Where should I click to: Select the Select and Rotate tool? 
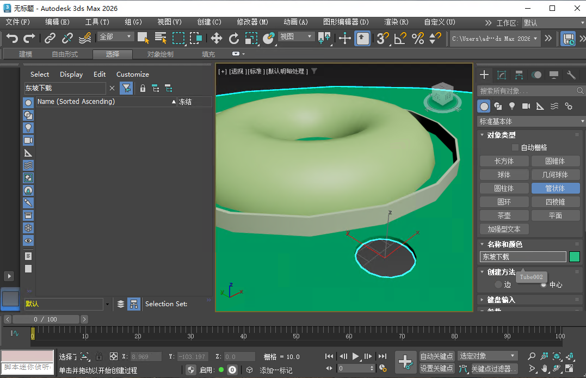pyautogui.click(x=234, y=38)
